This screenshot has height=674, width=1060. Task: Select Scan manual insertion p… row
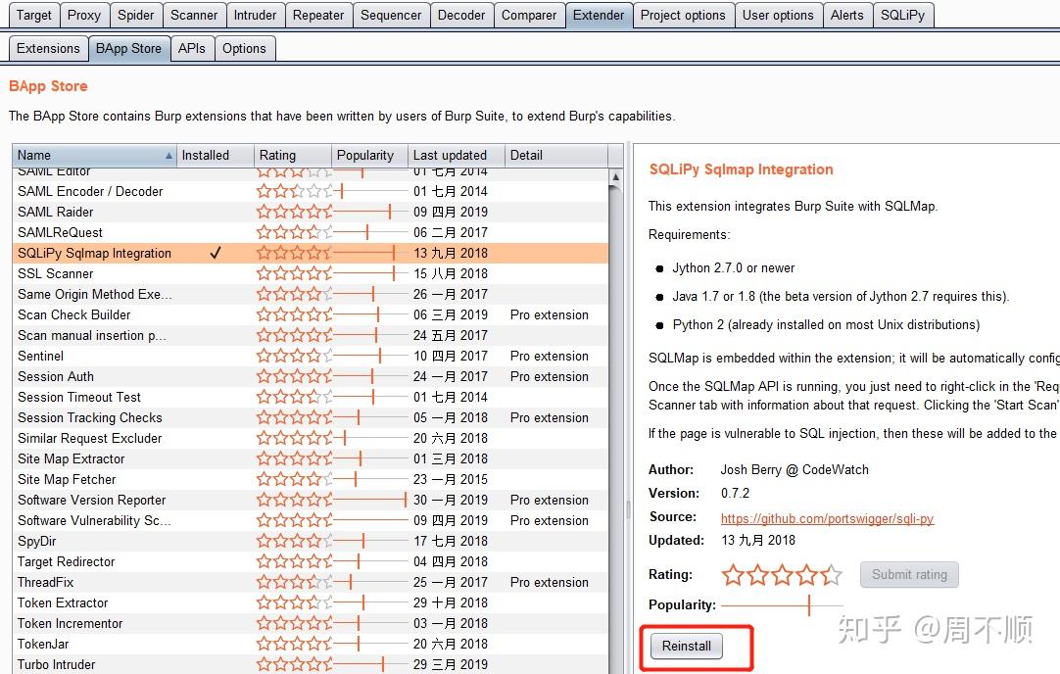tap(311, 335)
